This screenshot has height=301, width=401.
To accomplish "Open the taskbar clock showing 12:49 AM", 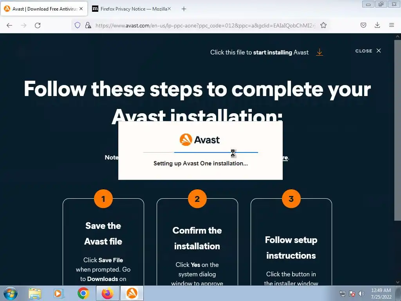I will (381, 294).
